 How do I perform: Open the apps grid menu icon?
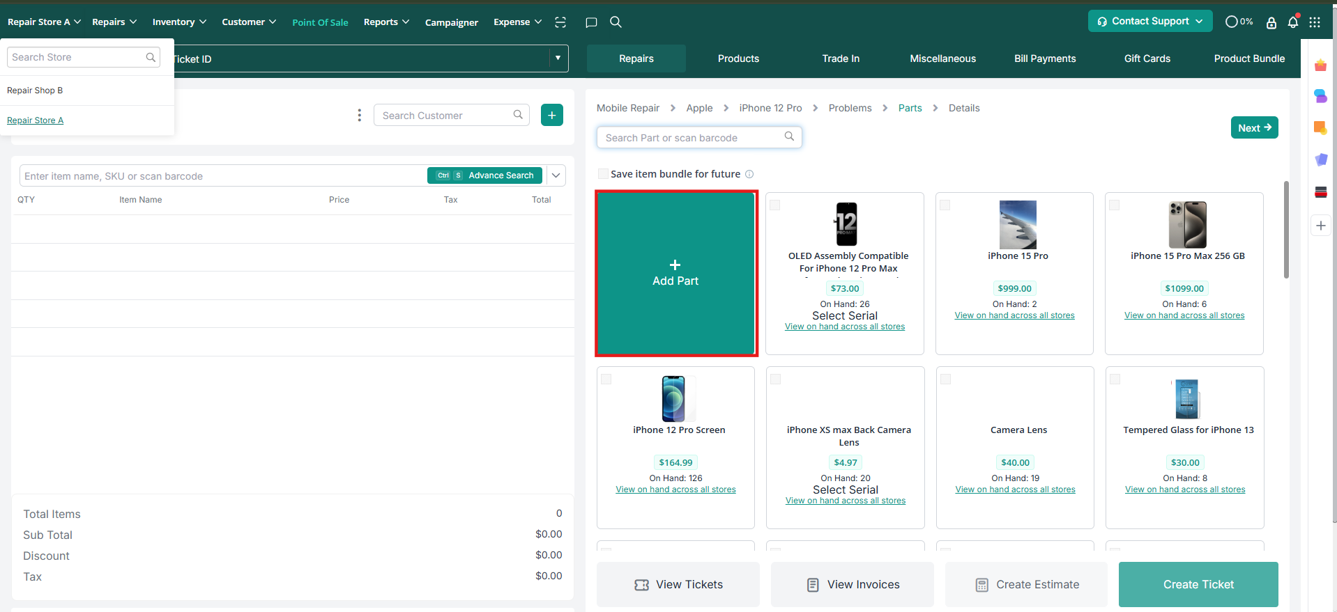(x=1315, y=22)
